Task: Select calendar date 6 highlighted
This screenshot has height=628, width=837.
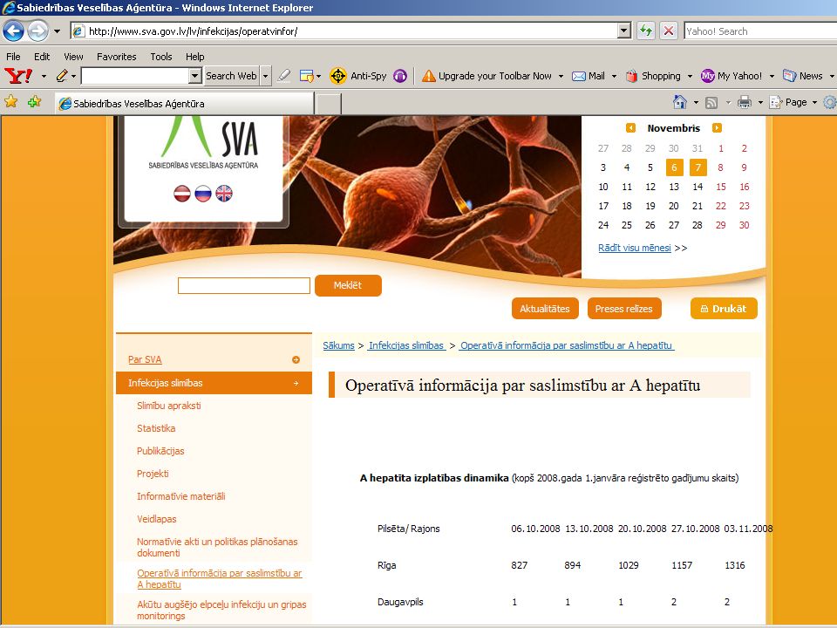Action: tap(674, 167)
